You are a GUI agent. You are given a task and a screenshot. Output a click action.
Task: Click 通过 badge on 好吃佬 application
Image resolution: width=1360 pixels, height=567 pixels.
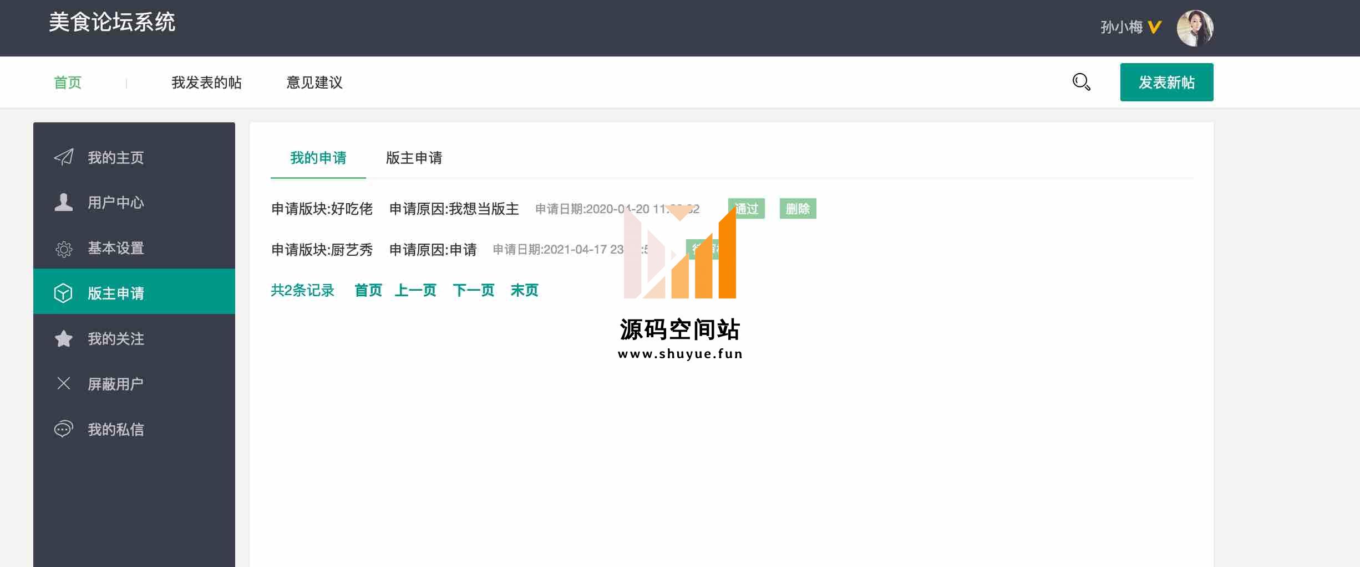[746, 209]
